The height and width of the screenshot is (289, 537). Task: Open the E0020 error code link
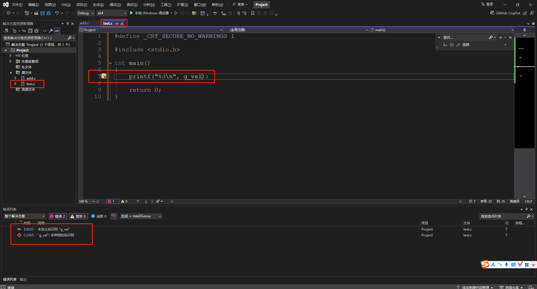pyautogui.click(x=29, y=229)
